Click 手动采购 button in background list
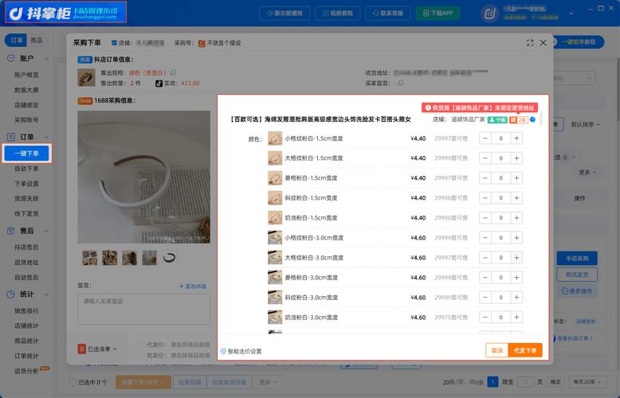The height and width of the screenshot is (398, 620). [577, 258]
